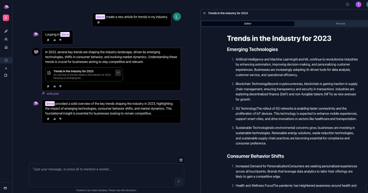Thumbs down the 'In 2023, several key trends' message
368x193 pixels.
[60, 86]
